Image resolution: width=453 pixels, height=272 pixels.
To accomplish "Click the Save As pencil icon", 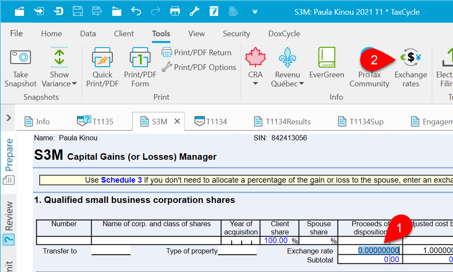I will [x=97, y=12].
